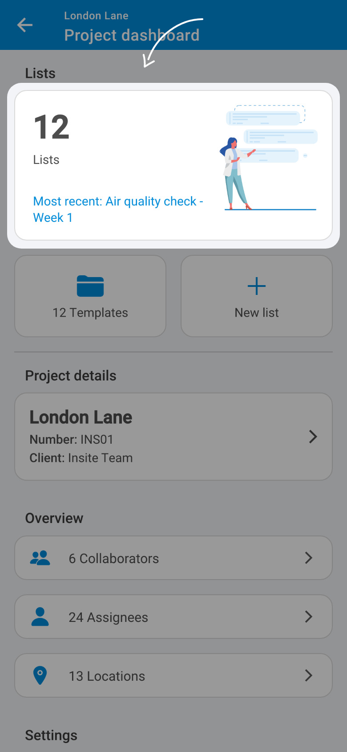Expand the 24 Assignees chevron
347x752 pixels.
[x=308, y=617]
